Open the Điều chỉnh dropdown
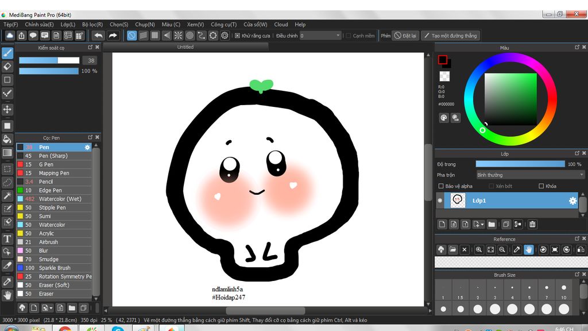588x331 pixels. [320, 36]
